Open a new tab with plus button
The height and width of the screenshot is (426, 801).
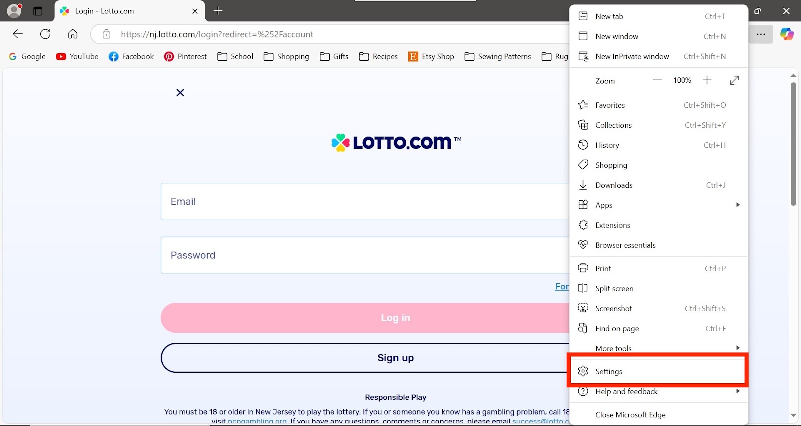(218, 11)
